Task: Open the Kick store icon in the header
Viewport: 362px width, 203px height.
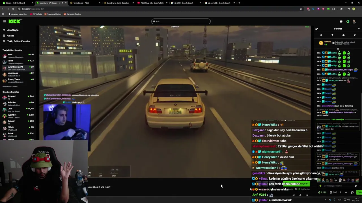Action: (341, 21)
